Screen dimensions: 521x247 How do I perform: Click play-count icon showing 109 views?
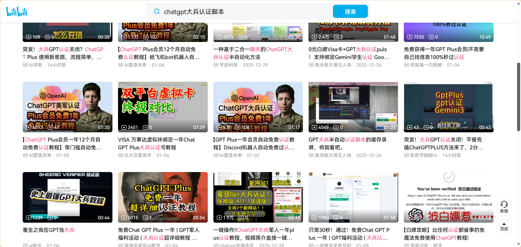29,37
